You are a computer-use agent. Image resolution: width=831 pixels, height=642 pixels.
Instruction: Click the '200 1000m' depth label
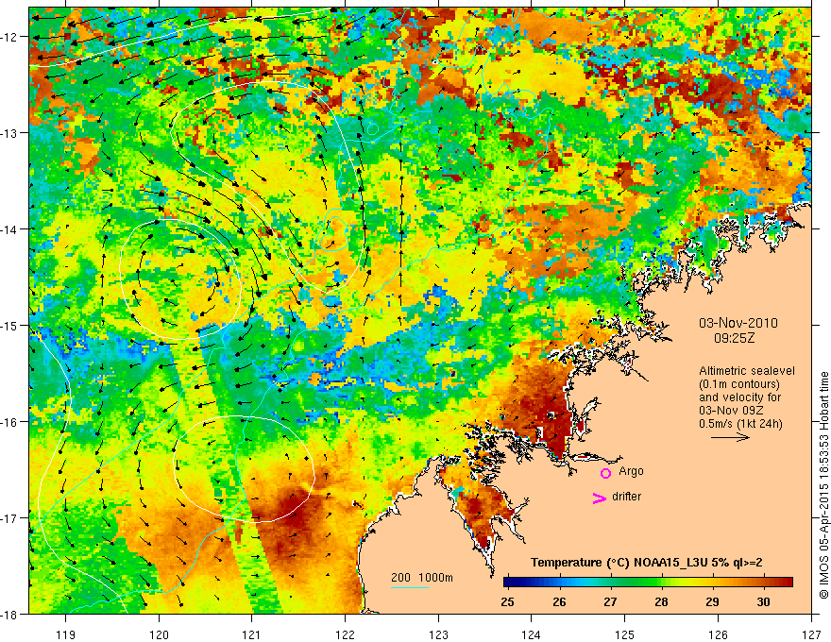pos(422,578)
